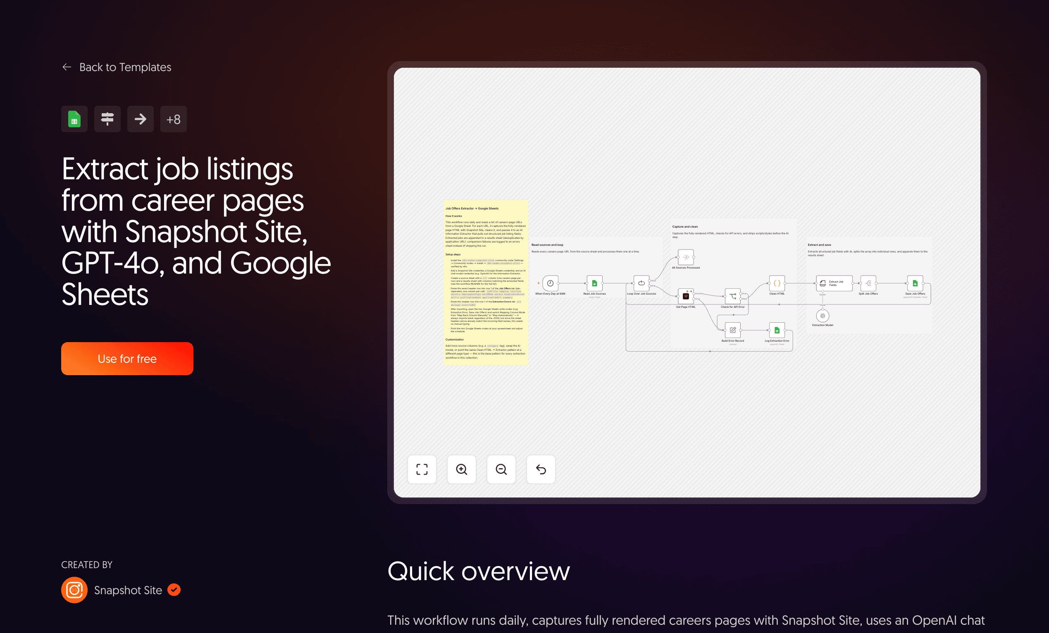Select the Build Error Record node
The width and height of the screenshot is (1049, 633).
click(733, 330)
